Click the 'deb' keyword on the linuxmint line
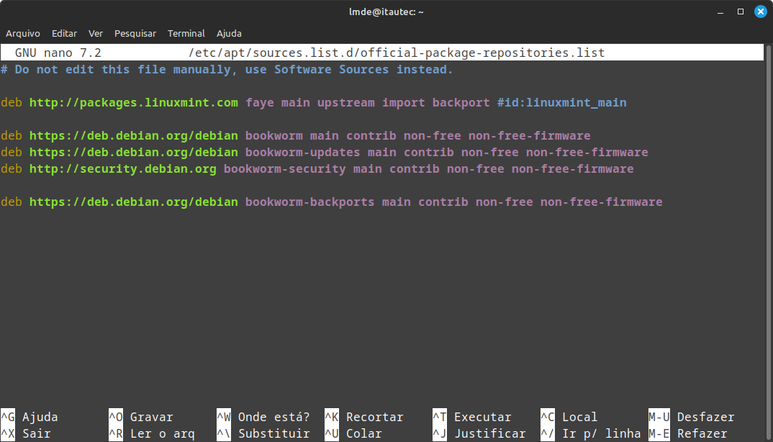The width and height of the screenshot is (773, 442). (12, 103)
